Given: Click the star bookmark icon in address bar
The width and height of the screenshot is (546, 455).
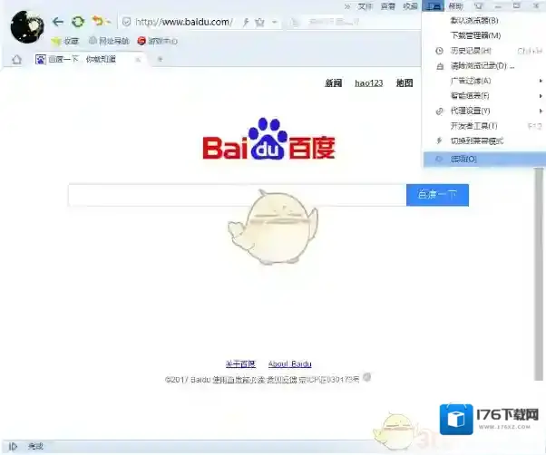Looking at the screenshot, I should pos(259,23).
